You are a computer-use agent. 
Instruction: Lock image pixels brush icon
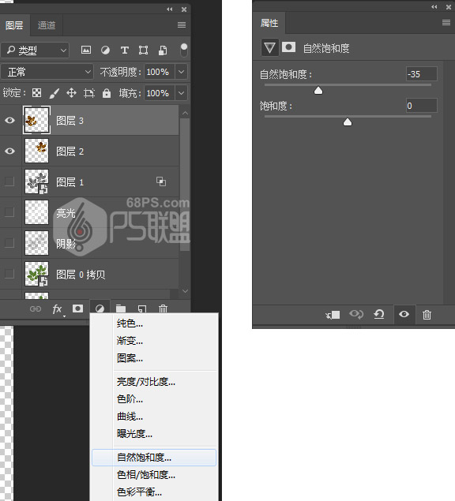[54, 93]
